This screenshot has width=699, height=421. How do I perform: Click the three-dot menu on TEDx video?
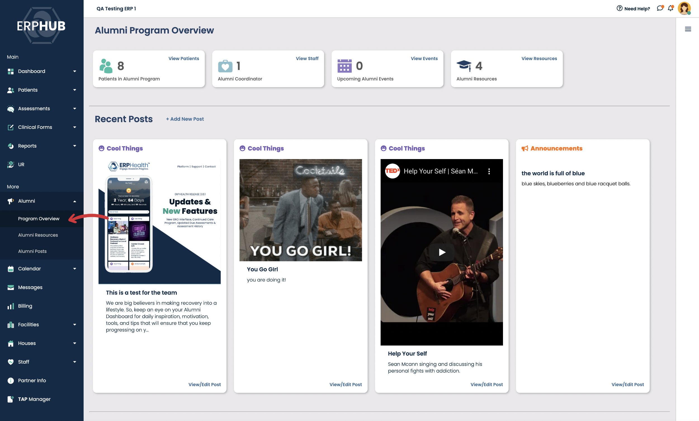click(x=489, y=171)
